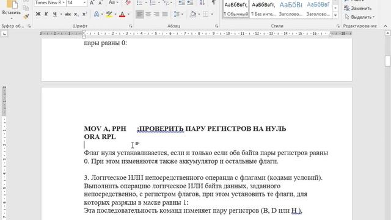Decrease font size with the shrink icon
The width and height of the screenshot is (391, 220).
100,2
